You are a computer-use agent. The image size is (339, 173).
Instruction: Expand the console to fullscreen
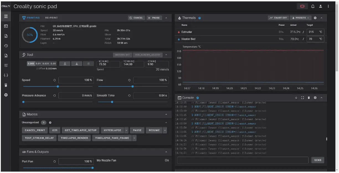302,98
